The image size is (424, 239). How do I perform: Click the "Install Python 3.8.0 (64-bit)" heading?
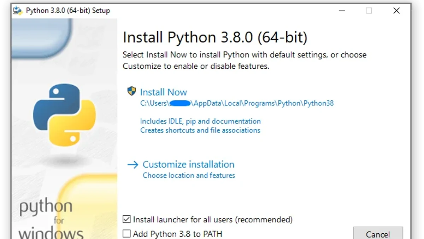[215, 38]
